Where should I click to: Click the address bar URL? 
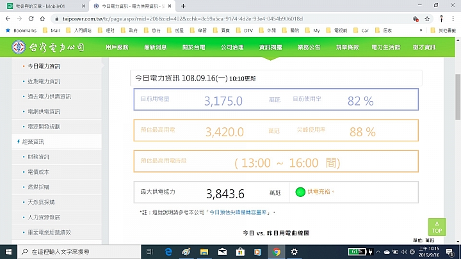[x=182, y=19]
